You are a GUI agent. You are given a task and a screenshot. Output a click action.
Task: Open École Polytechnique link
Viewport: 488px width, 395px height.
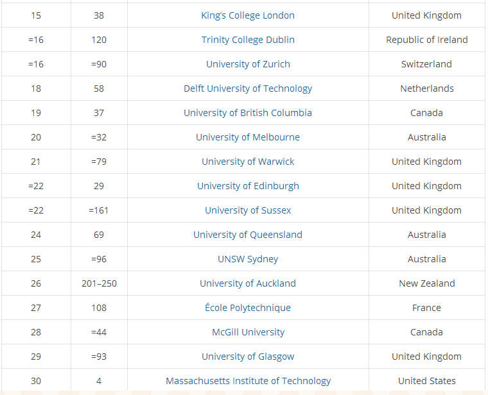coord(248,308)
